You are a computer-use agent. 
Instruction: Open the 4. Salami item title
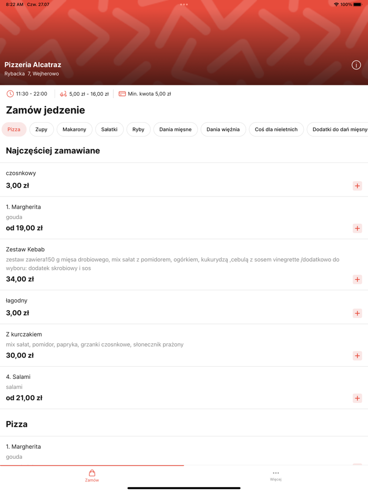(x=18, y=377)
